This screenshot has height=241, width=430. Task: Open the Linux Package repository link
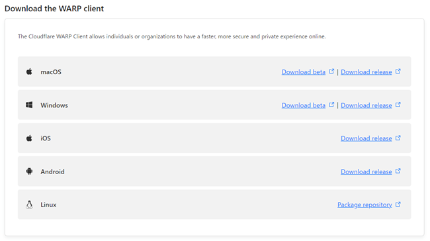pyautogui.click(x=365, y=205)
